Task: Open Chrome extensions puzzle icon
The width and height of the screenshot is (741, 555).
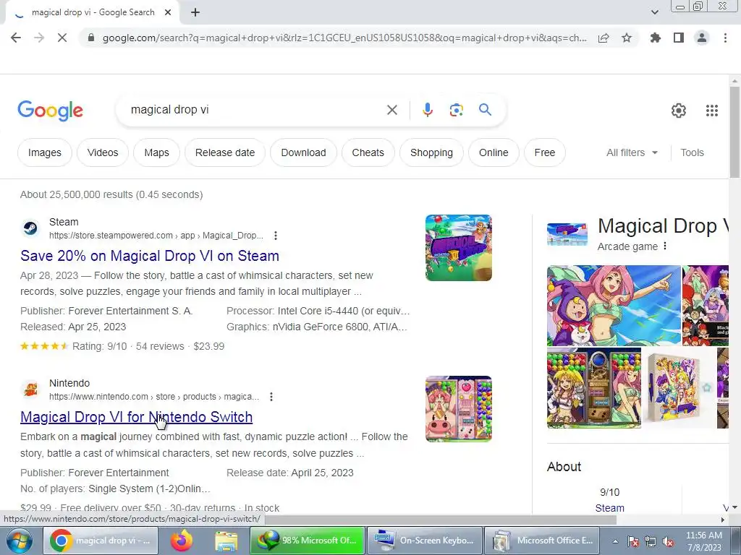Action: click(x=656, y=38)
